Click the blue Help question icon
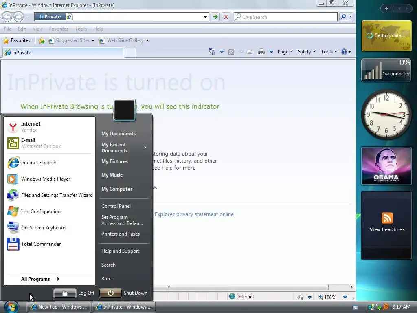 point(344,52)
